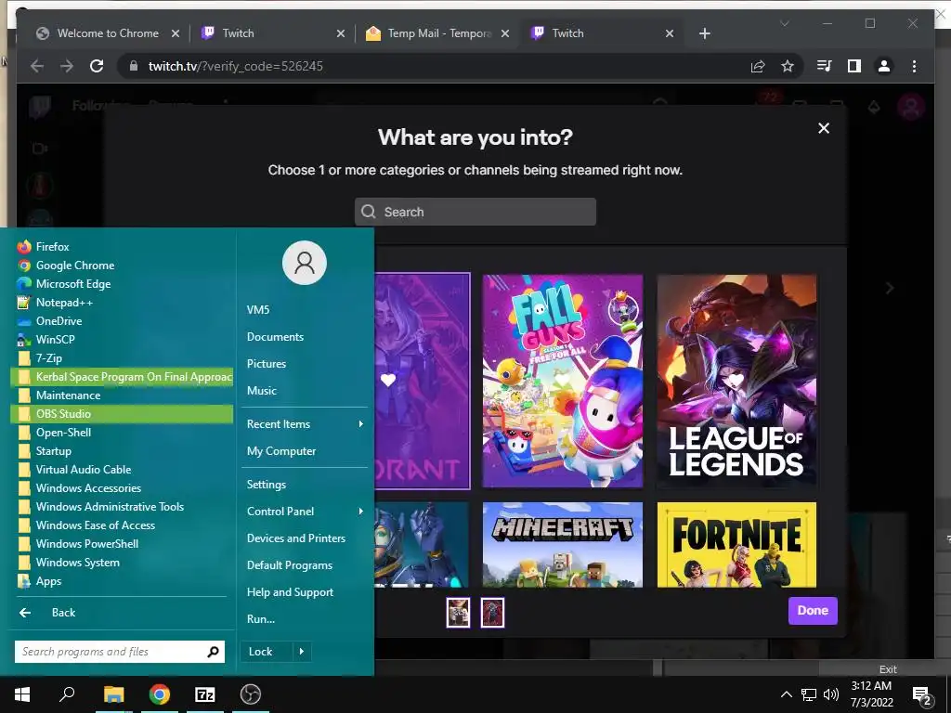Click the site lock icon in address bar
This screenshot has height=713, width=951.
point(134,66)
